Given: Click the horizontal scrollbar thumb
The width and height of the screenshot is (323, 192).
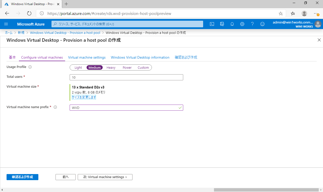Looking at the screenshot, I should (x=266, y=190).
